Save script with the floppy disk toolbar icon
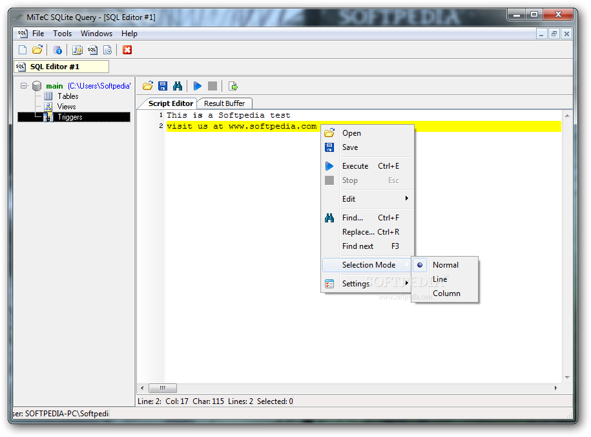The image size is (591, 437). 163,86
